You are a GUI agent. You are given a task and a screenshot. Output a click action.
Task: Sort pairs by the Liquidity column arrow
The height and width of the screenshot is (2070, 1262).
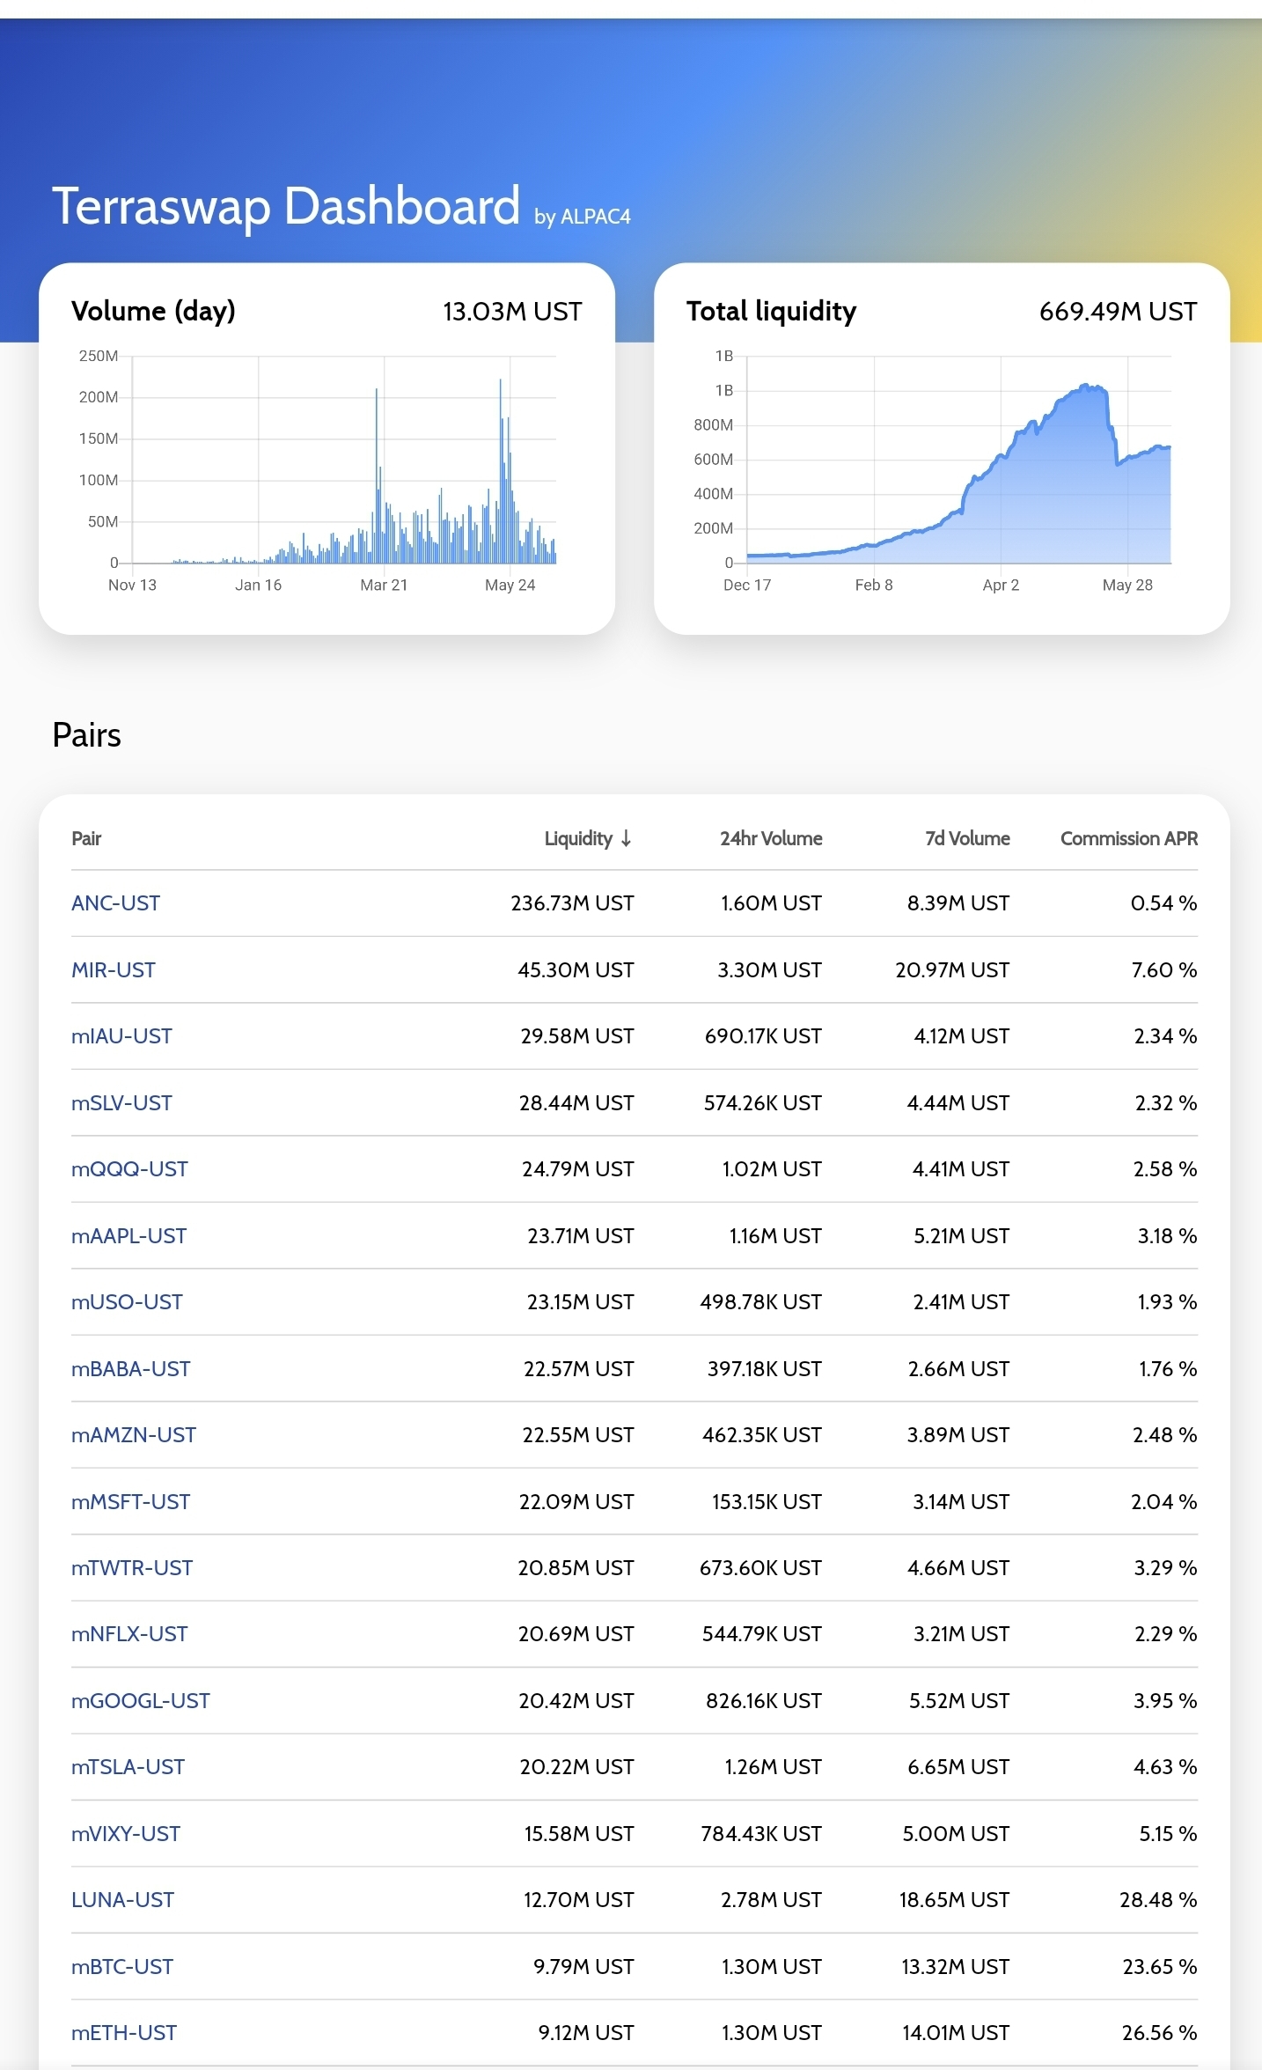tap(626, 838)
